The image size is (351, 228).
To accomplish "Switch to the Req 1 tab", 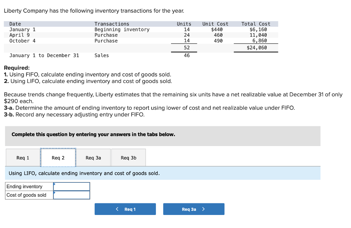I will pos(22,157).
